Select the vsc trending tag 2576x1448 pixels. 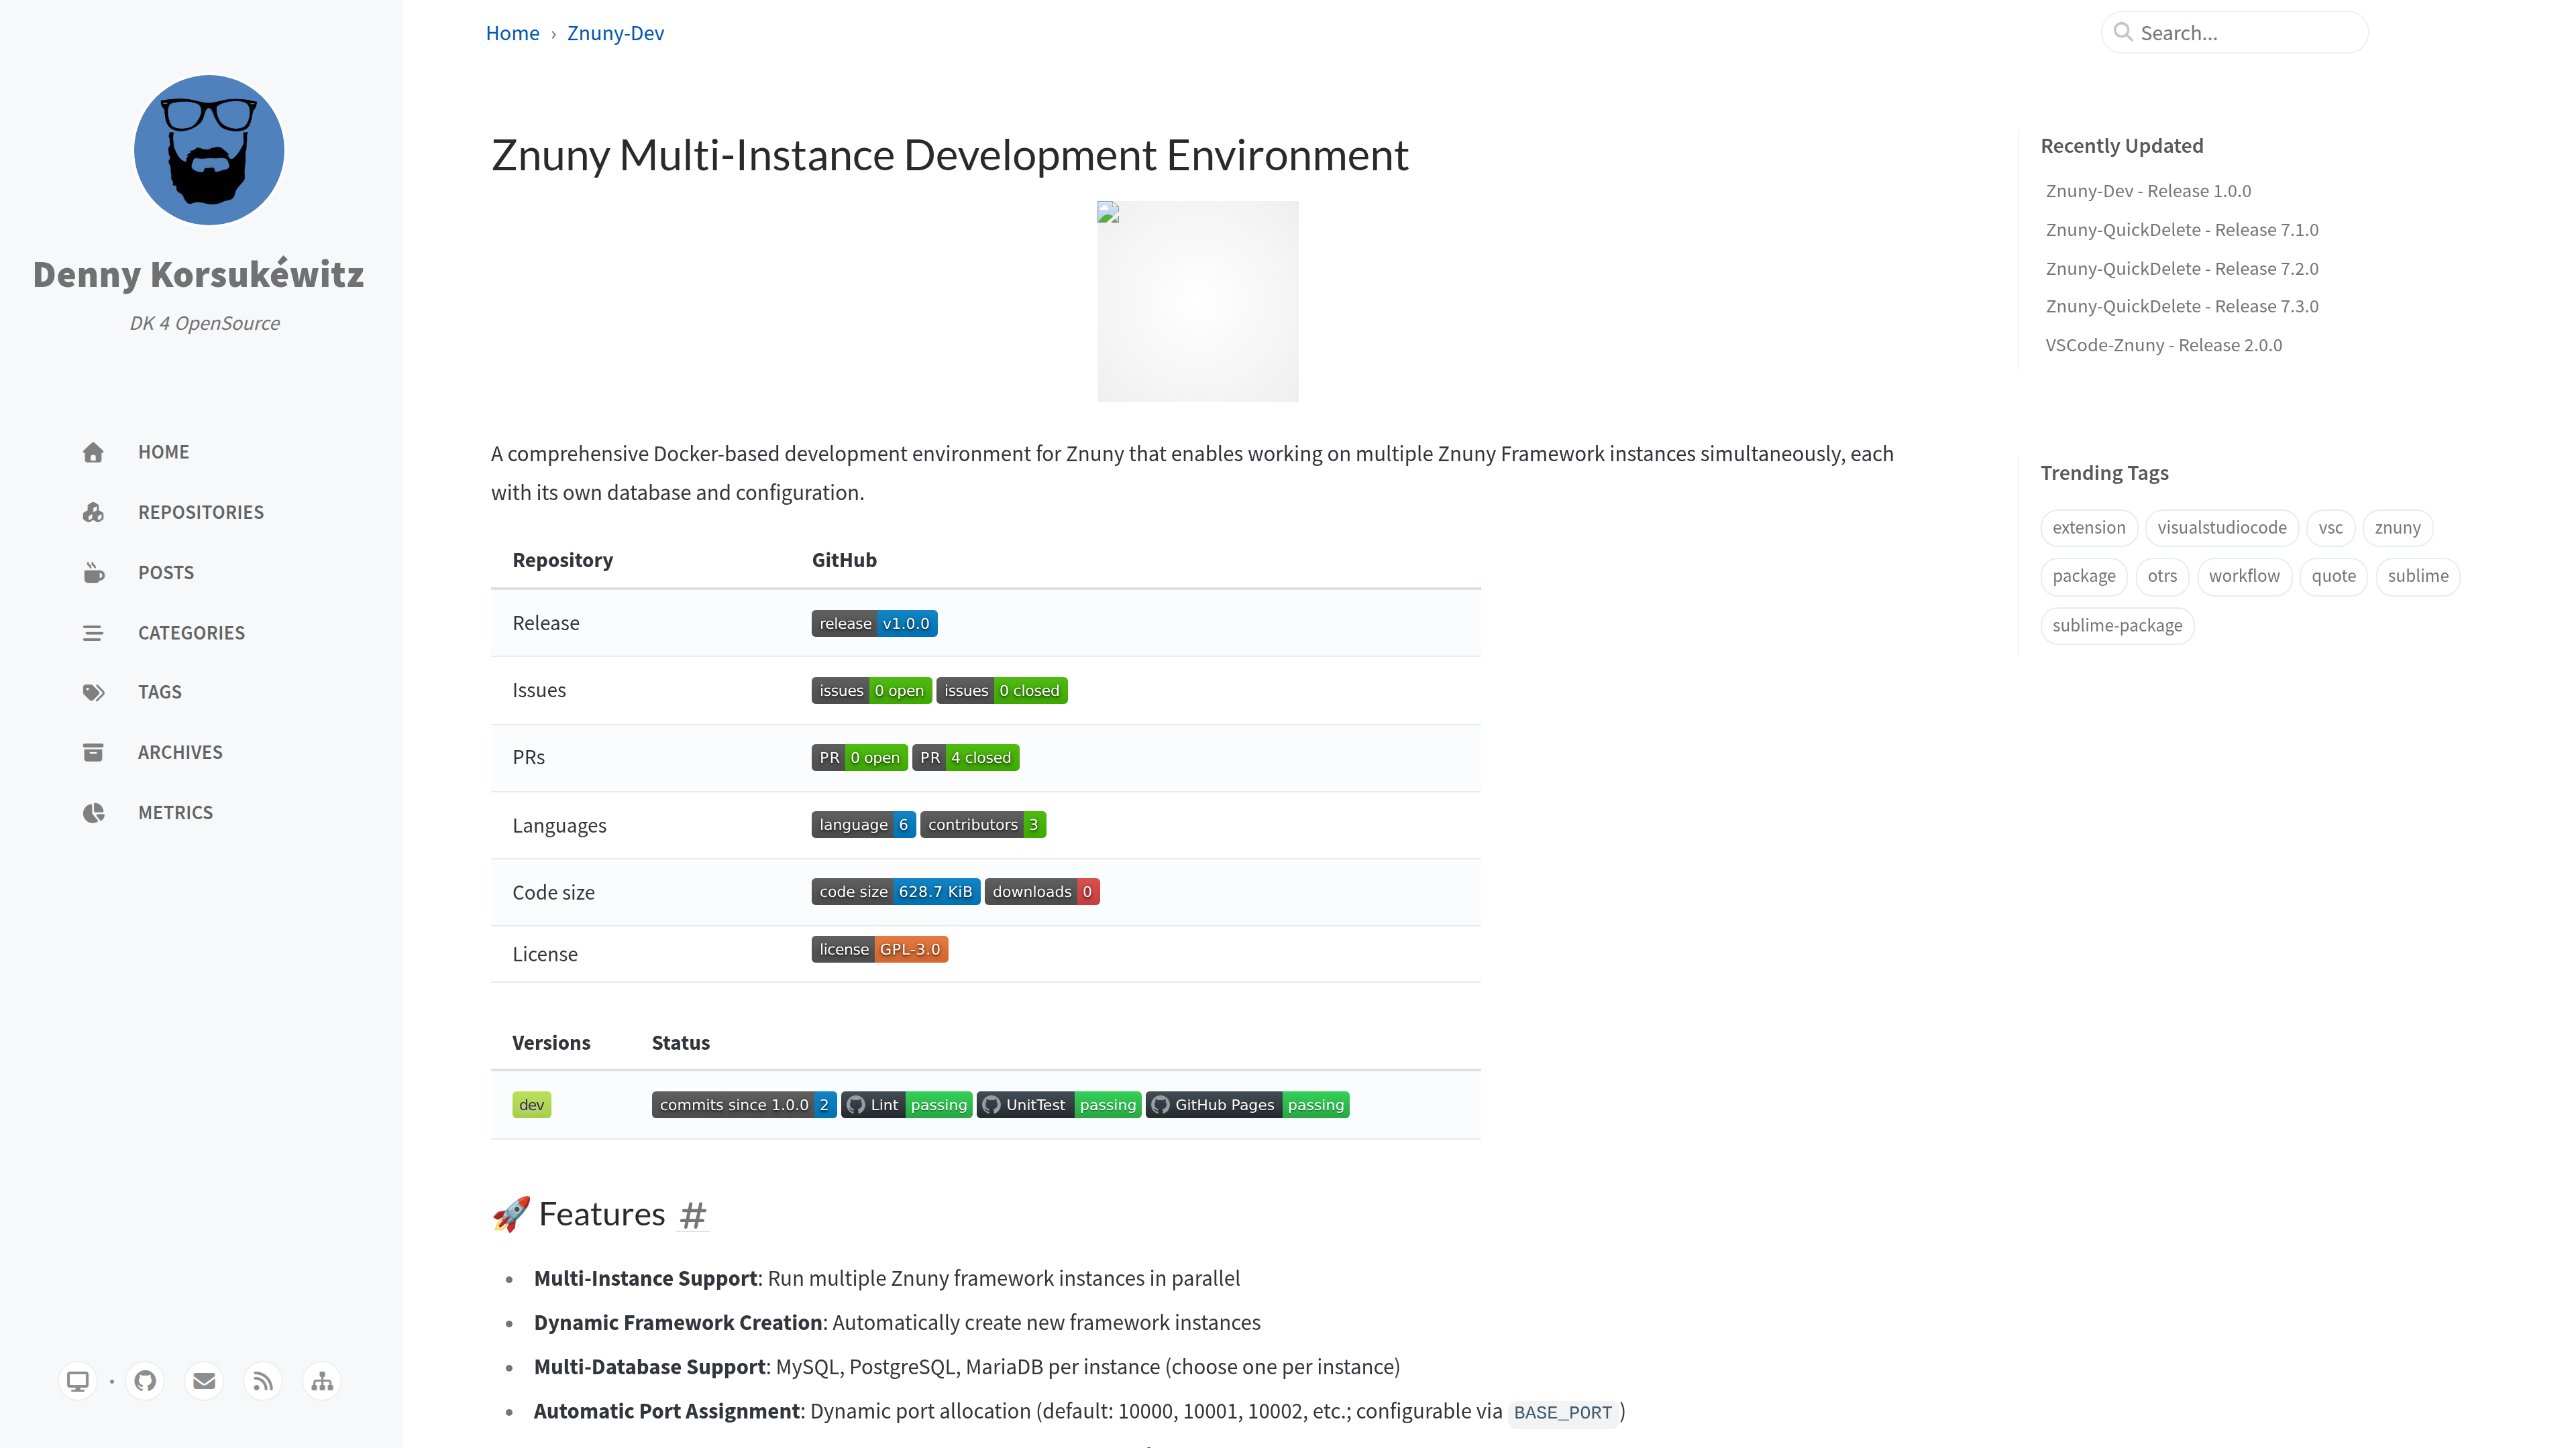[x=2331, y=528]
